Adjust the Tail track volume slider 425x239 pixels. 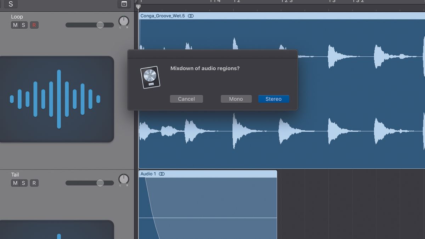click(x=100, y=183)
